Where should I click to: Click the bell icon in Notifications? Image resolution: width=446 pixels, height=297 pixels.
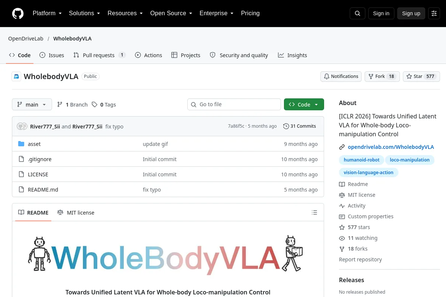tap(327, 76)
